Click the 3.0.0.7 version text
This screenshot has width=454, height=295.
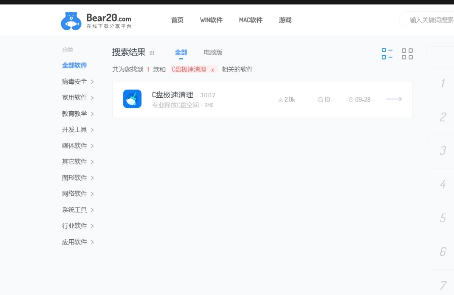point(208,95)
